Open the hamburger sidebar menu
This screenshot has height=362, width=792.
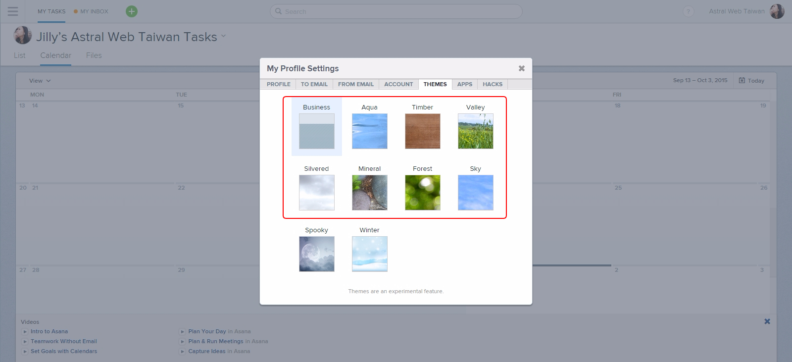point(13,11)
